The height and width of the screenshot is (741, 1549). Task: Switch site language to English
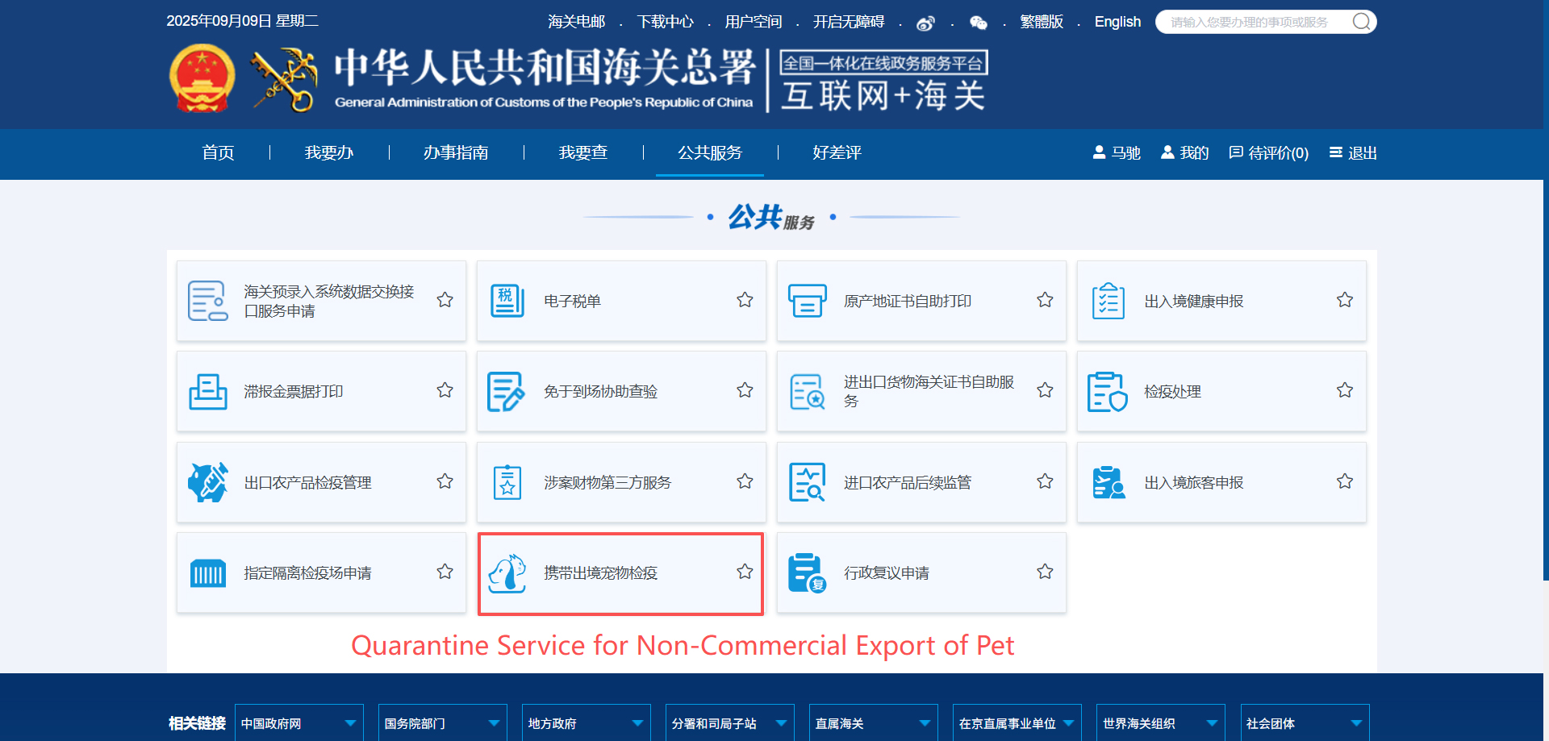(1117, 22)
